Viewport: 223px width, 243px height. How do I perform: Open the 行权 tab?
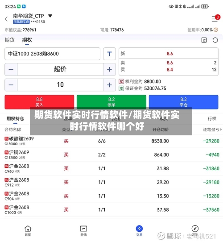pyautogui.click(x=212, y=119)
